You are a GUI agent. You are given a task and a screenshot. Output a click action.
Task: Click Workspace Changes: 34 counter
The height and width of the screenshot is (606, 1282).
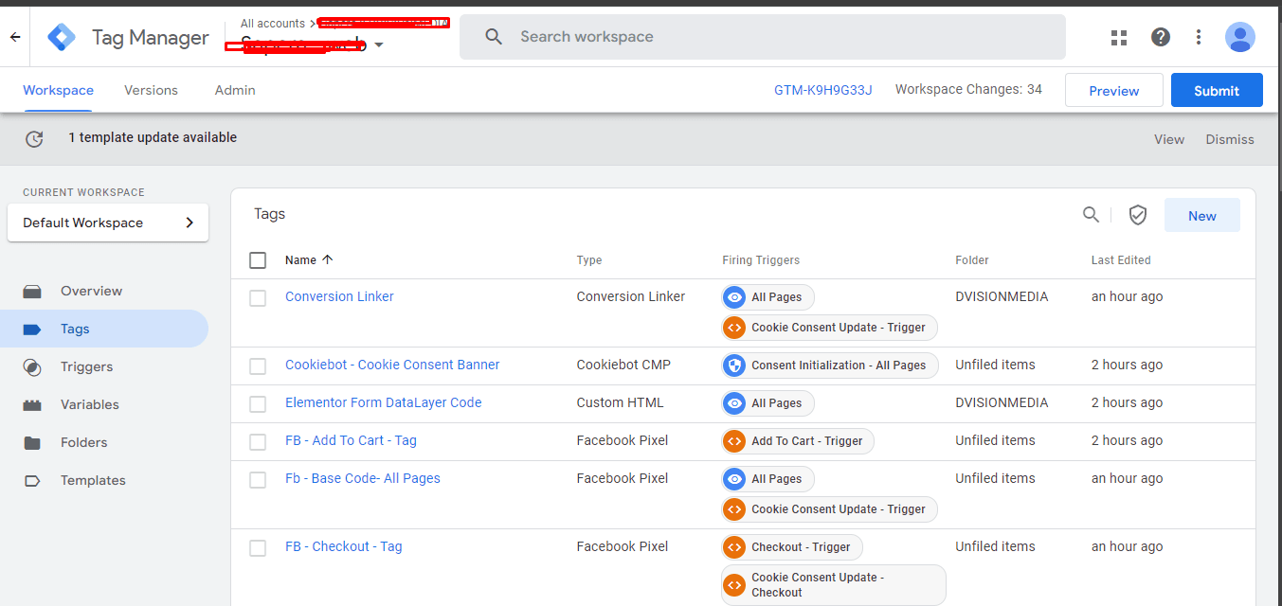(x=968, y=89)
